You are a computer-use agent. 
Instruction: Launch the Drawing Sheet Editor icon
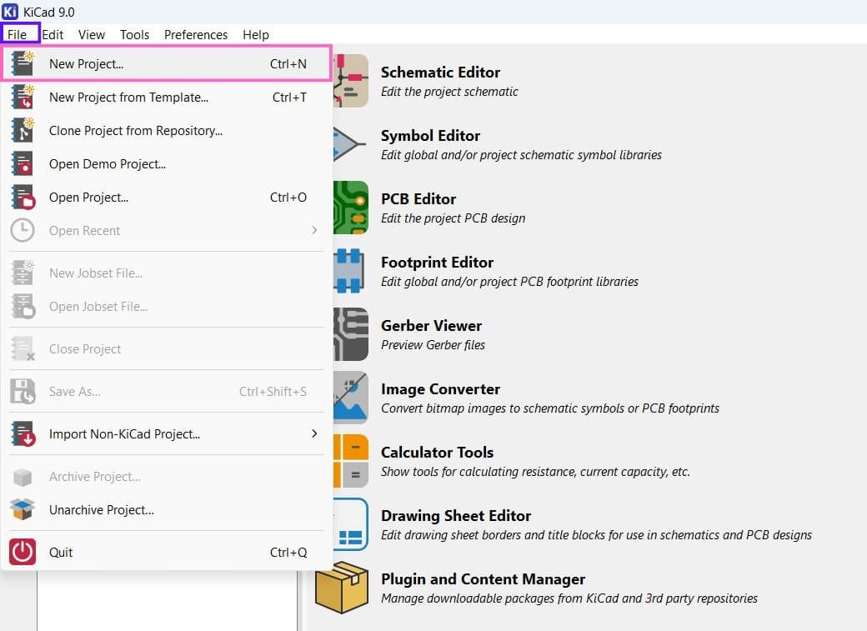pyautogui.click(x=350, y=524)
